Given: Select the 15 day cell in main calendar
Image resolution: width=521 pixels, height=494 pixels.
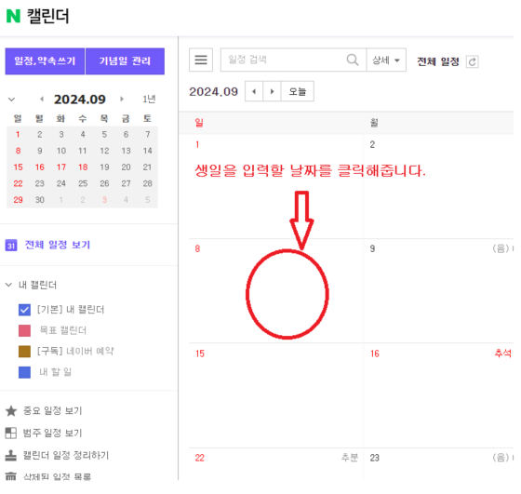Looking at the screenshot, I should click(x=276, y=395).
